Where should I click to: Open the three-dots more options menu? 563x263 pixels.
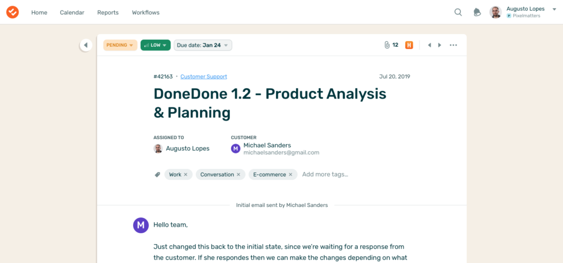pyautogui.click(x=454, y=45)
